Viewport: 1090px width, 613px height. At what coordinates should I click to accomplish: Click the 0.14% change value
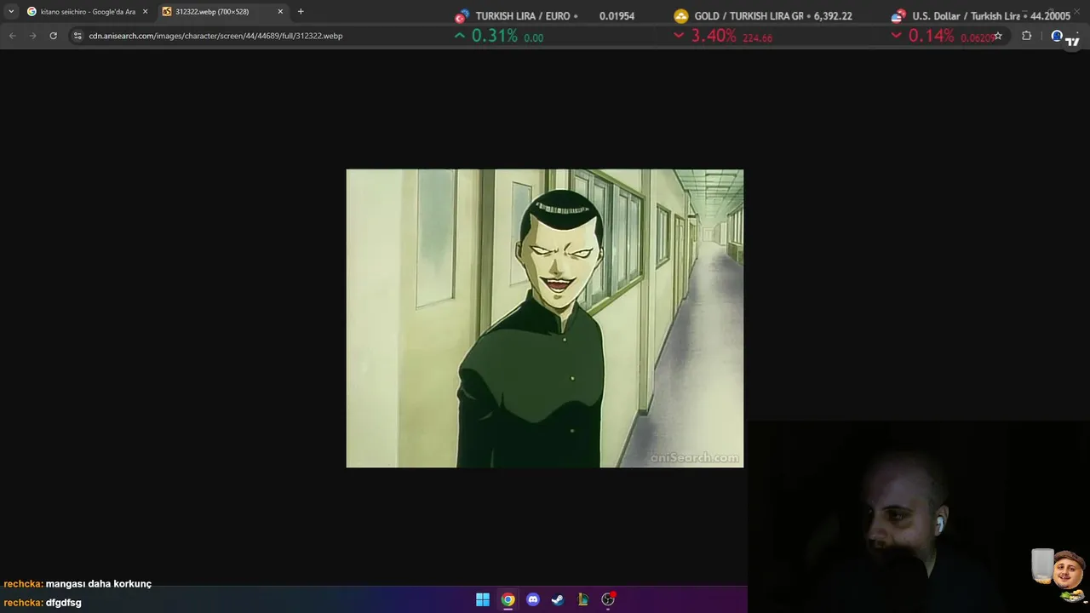point(932,37)
